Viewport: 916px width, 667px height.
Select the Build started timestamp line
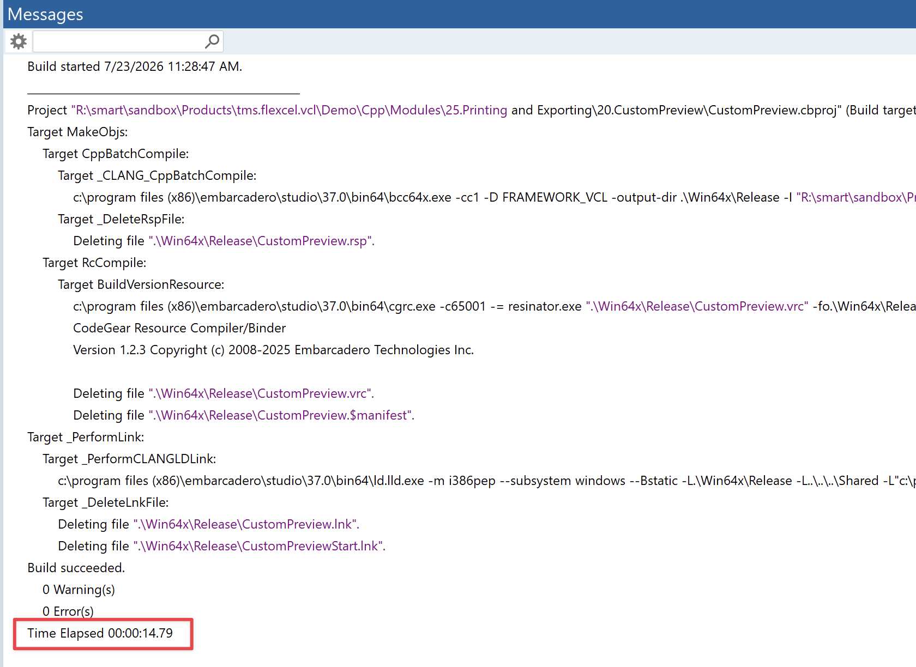pyautogui.click(x=135, y=66)
